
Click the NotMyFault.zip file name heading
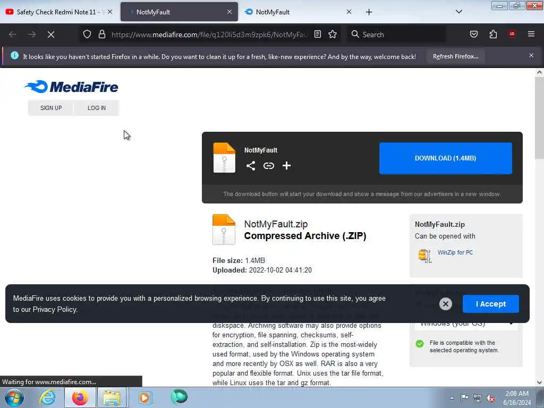click(276, 224)
